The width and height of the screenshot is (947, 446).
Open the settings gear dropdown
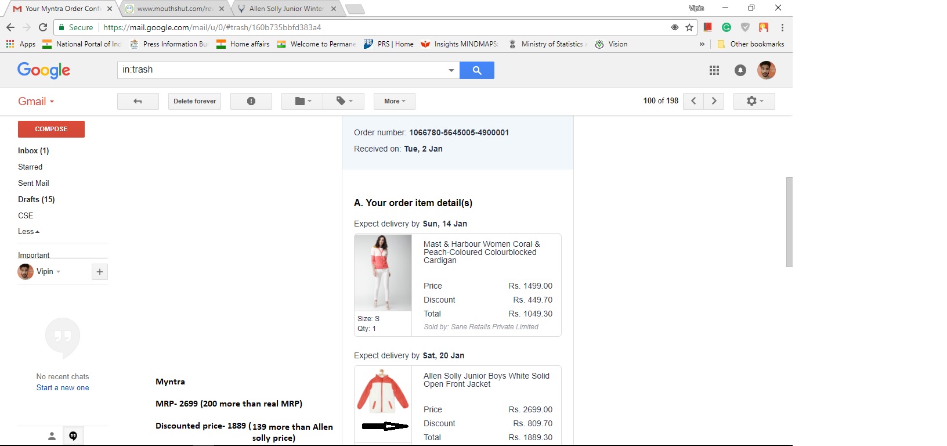click(x=754, y=101)
